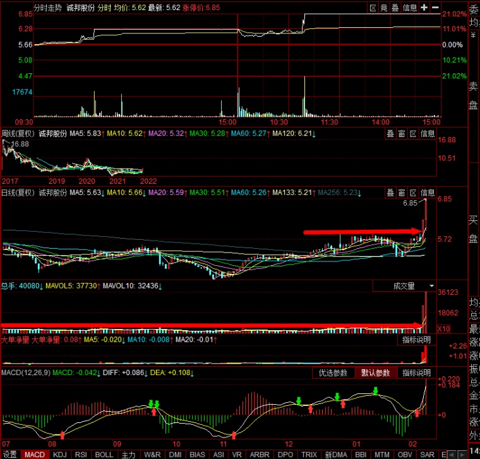Toggle 优选参数 optimized parameters for MACD
Viewport: 480px width, 459px height.
(333, 373)
